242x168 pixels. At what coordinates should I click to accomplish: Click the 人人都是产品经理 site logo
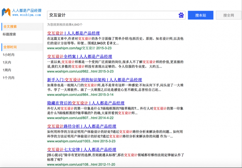click(21, 13)
